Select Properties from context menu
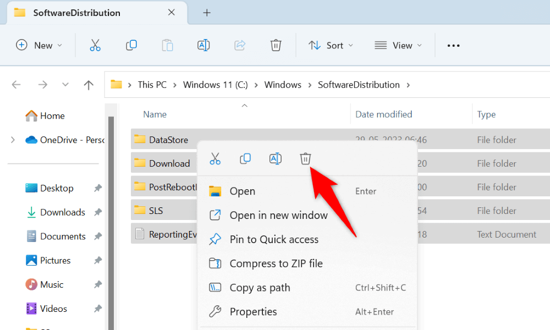 tap(253, 312)
